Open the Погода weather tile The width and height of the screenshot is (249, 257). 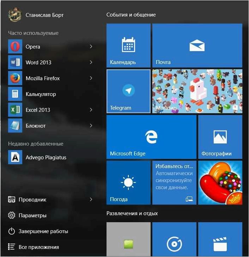(x=128, y=182)
